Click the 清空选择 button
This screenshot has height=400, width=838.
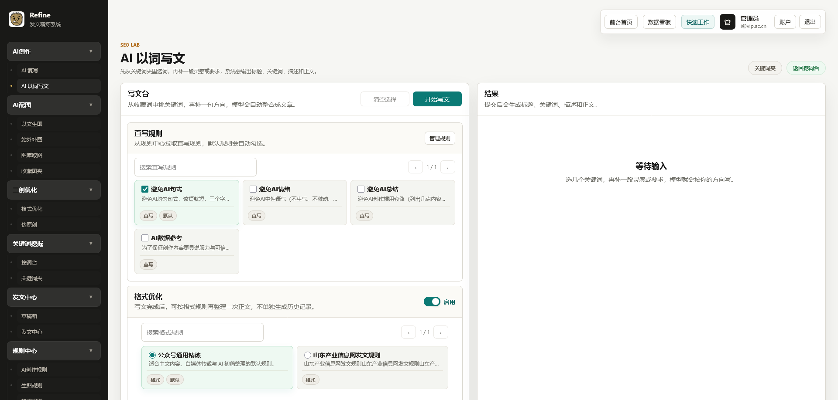coord(385,99)
